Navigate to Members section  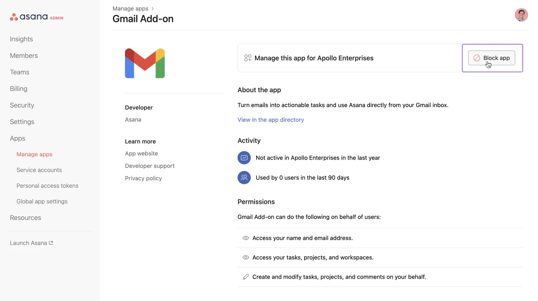(24, 55)
